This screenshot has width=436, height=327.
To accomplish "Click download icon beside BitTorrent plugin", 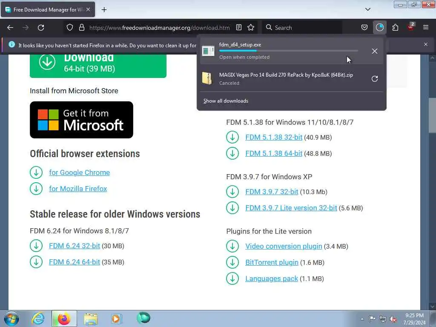I will pos(232,262).
